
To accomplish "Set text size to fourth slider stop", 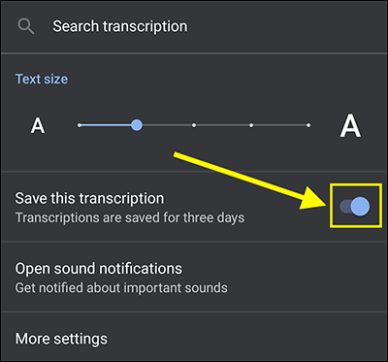I will pyautogui.click(x=251, y=125).
